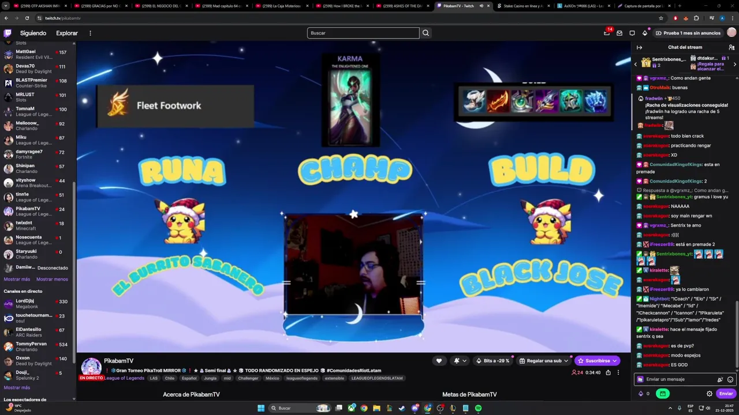Open Spotify from the taskbar
Screen dimensions: 739x415
tap(478, 408)
